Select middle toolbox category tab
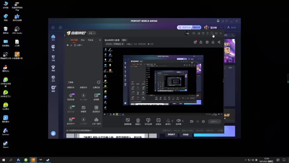 (x=83, y=87)
